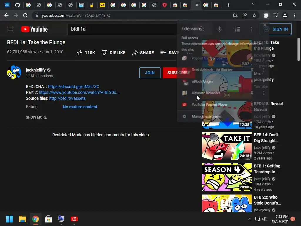Click 'BFB 14: Don't Dig Straight...' title
The image size is (301, 226).
coord(266,138)
